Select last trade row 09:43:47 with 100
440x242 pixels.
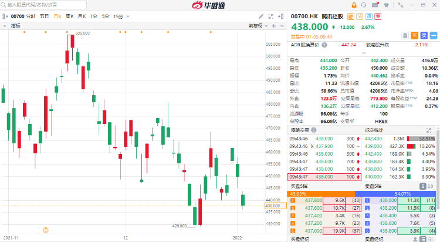(x=324, y=177)
